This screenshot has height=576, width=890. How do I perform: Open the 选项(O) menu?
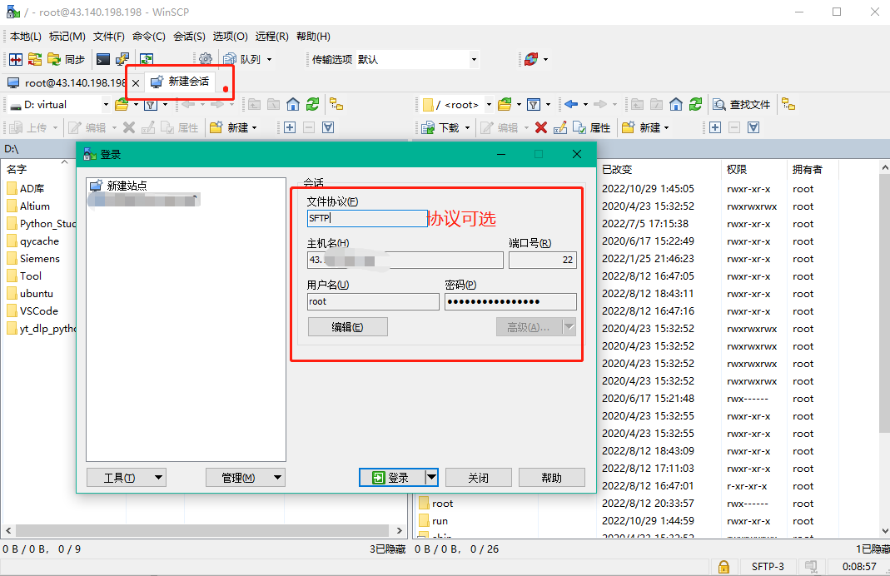tap(230, 37)
